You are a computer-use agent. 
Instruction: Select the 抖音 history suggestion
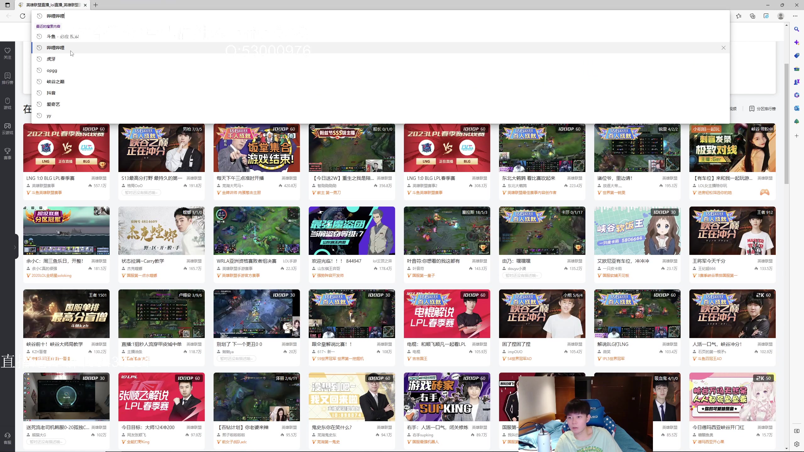point(380,93)
